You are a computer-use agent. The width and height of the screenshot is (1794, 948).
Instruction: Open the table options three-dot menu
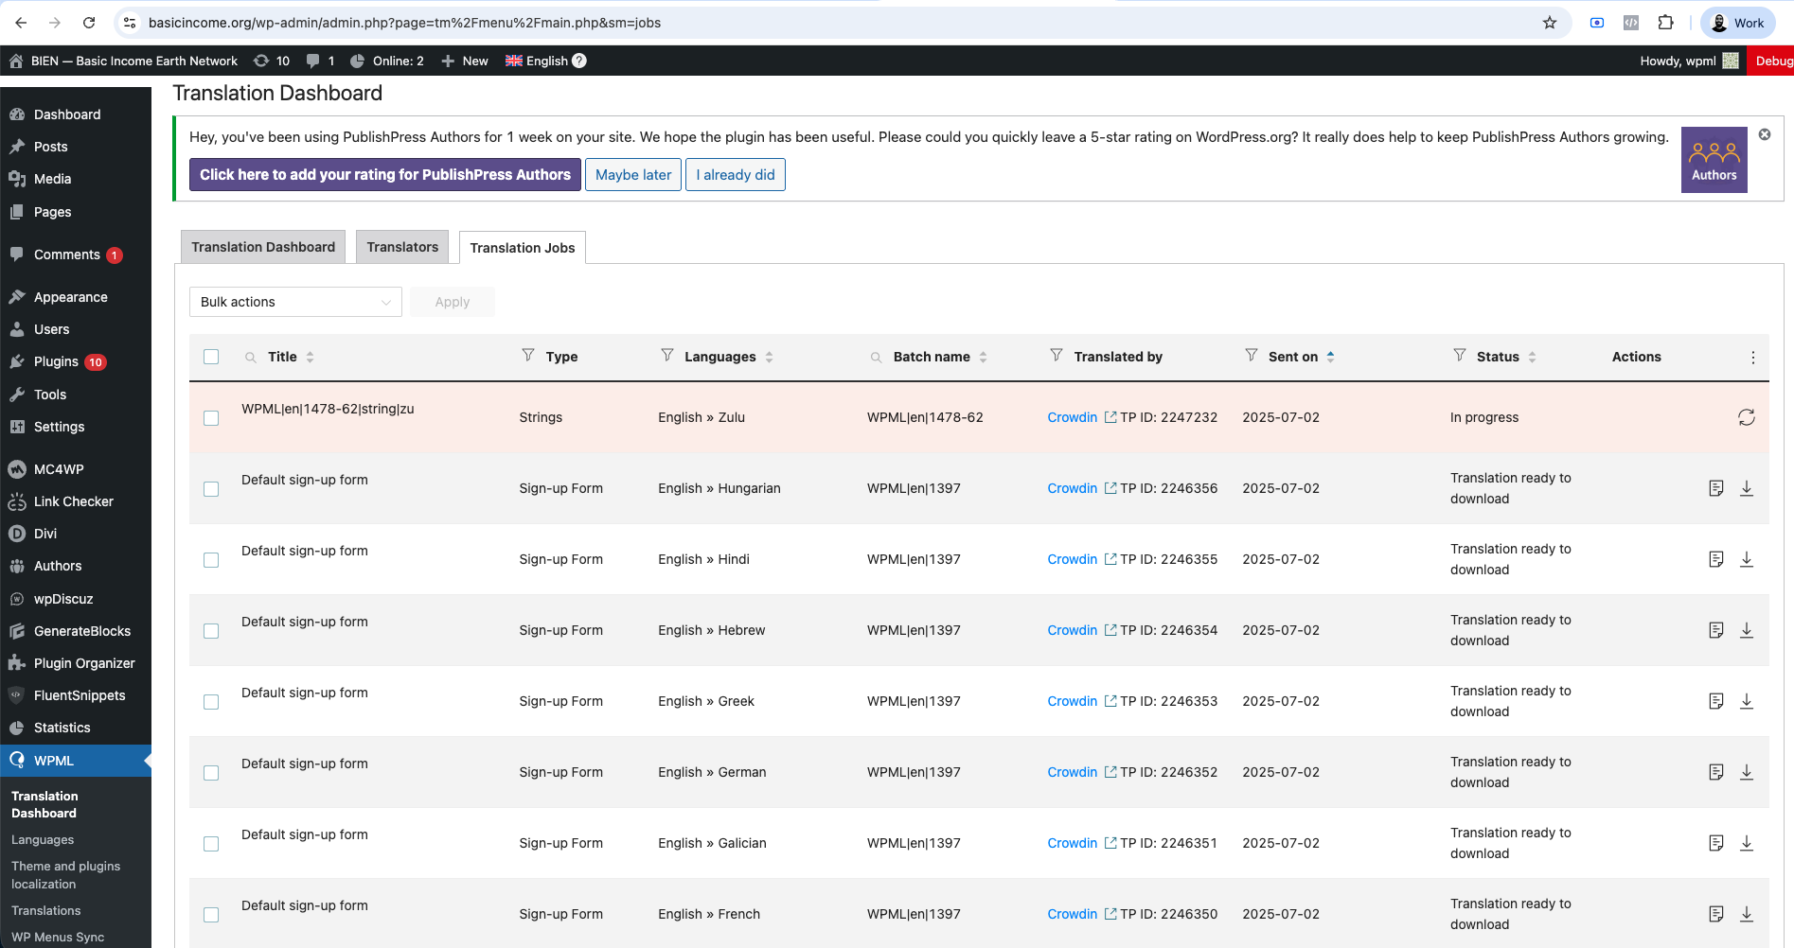coord(1752,357)
